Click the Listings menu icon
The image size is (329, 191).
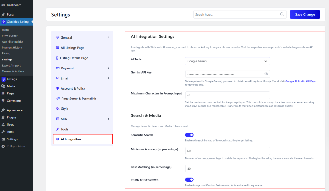4,79
